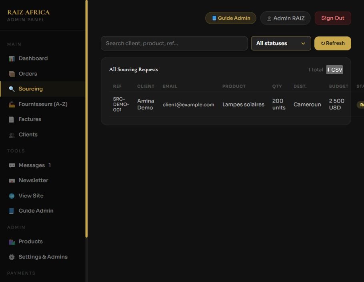Click the Fournisseurs factory icon
This screenshot has height=282, width=364.
click(12, 105)
